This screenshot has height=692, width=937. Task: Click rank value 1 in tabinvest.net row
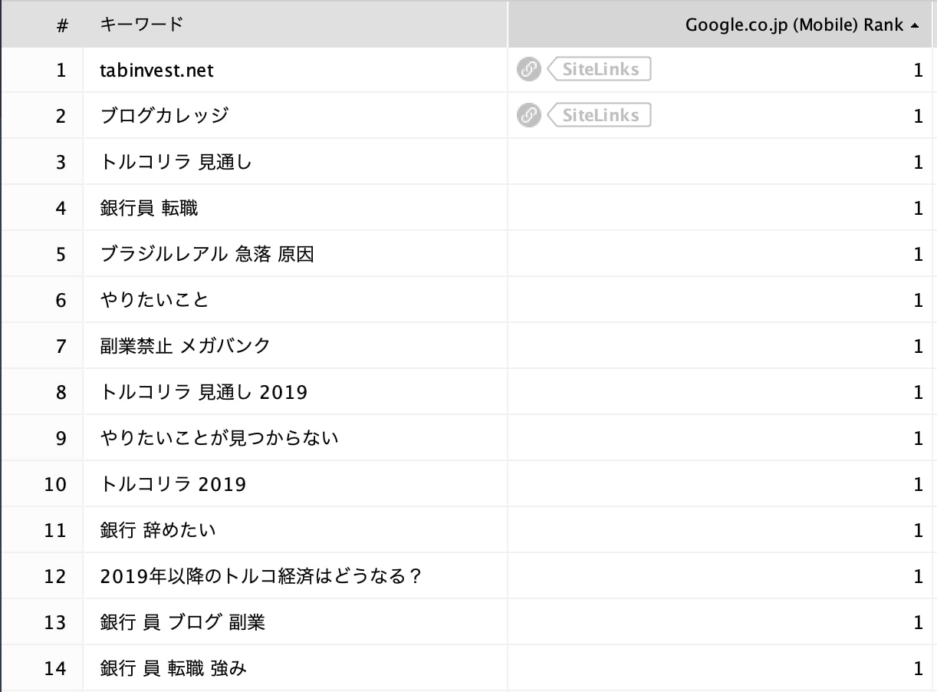tap(918, 71)
